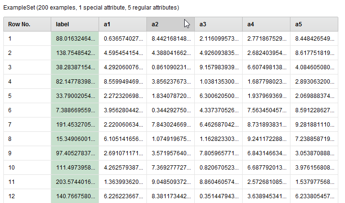Viewport: 345px width, 203px height.
Task: Select a1 cell 4.595454154...
Action: tap(123, 53)
